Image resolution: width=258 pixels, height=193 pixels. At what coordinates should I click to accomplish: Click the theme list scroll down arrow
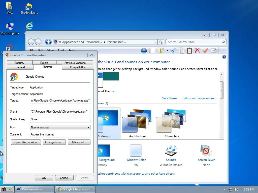click(x=222, y=137)
